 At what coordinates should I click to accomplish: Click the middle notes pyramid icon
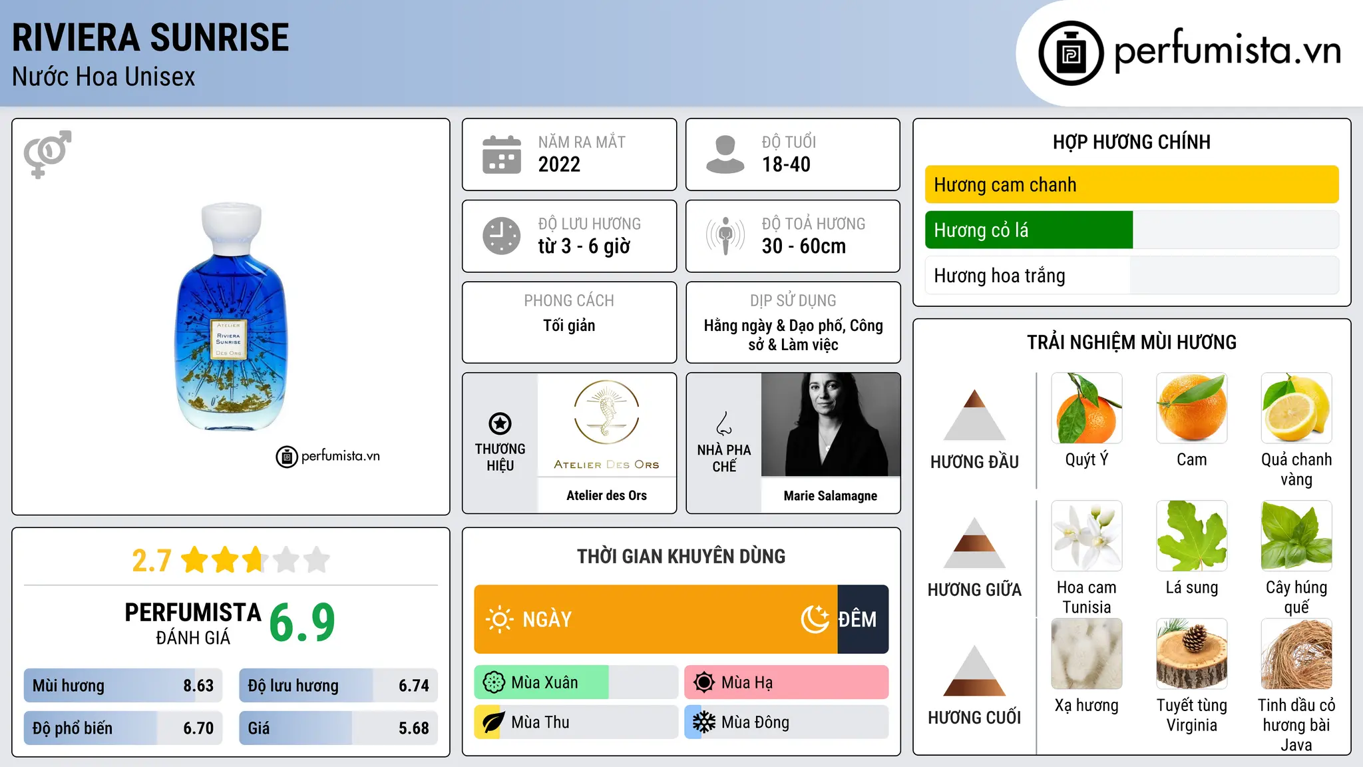[x=974, y=543]
